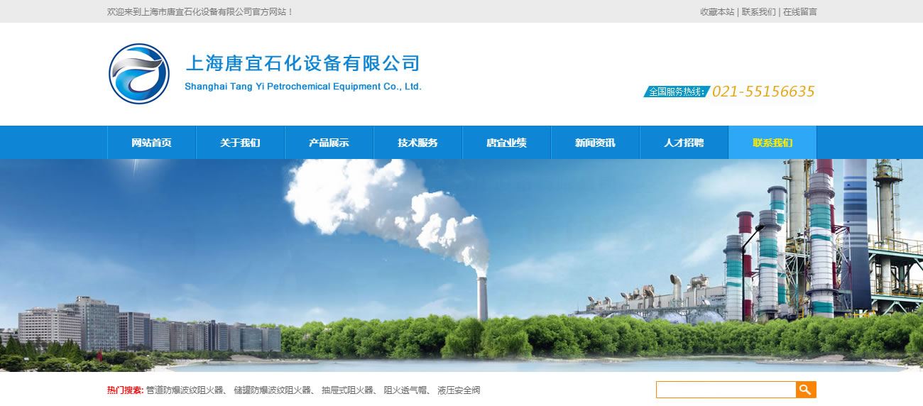Select highlighted 联系我们 nav tab
This screenshot has width=923, height=406.
pyautogui.click(x=772, y=143)
